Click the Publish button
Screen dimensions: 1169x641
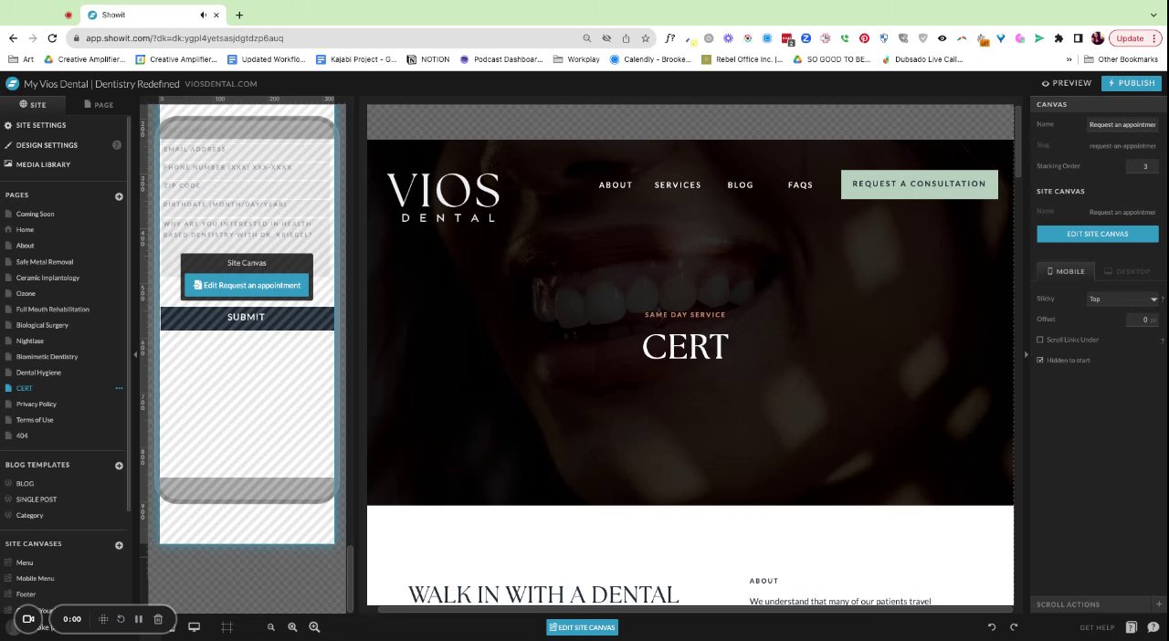1131,83
